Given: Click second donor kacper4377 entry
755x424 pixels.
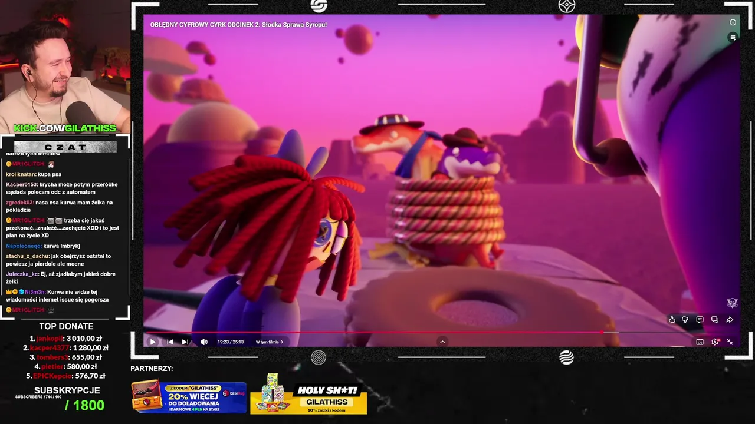Looking at the screenshot, I should pos(66,348).
